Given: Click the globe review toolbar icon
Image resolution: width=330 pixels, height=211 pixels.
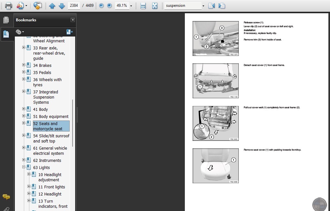Looking at the screenshot, I should tap(37, 6).
